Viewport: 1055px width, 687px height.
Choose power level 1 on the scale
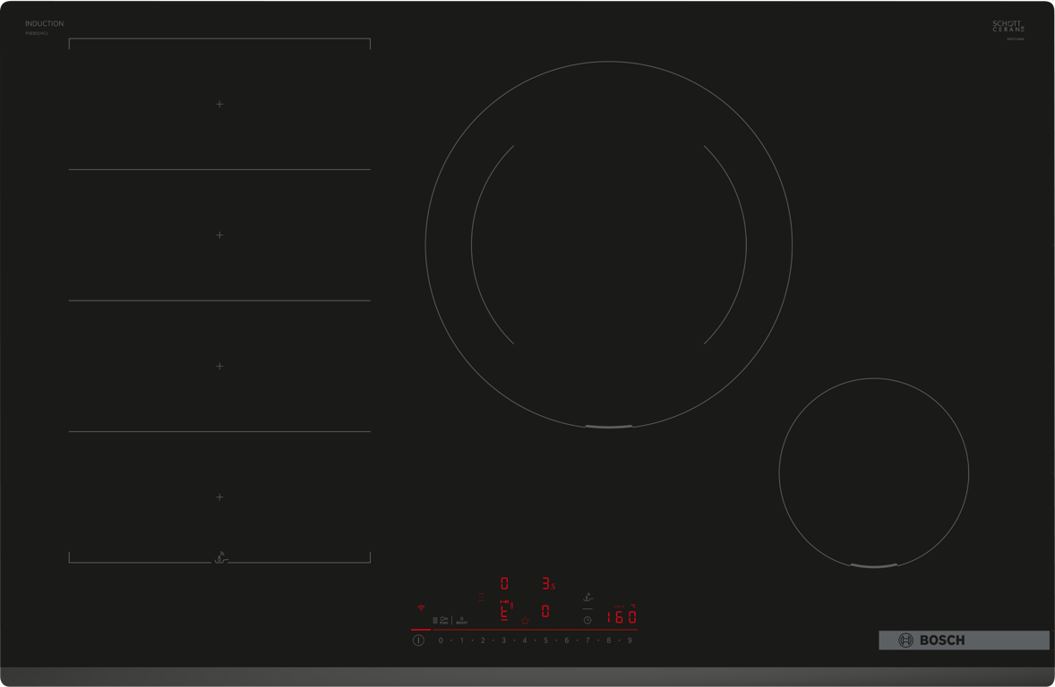(461, 640)
